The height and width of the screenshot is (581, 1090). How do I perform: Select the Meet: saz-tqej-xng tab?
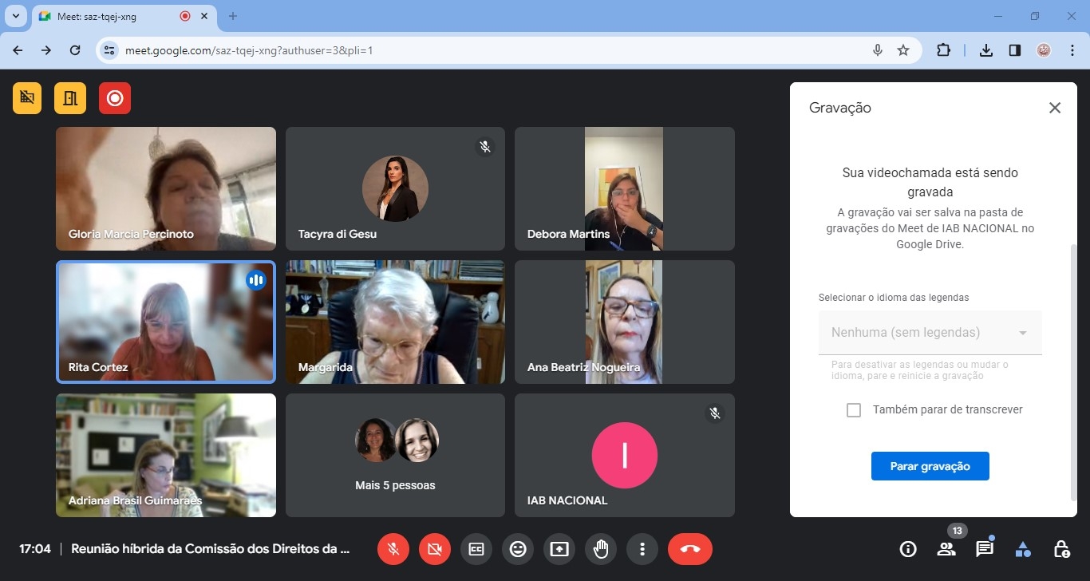point(112,16)
